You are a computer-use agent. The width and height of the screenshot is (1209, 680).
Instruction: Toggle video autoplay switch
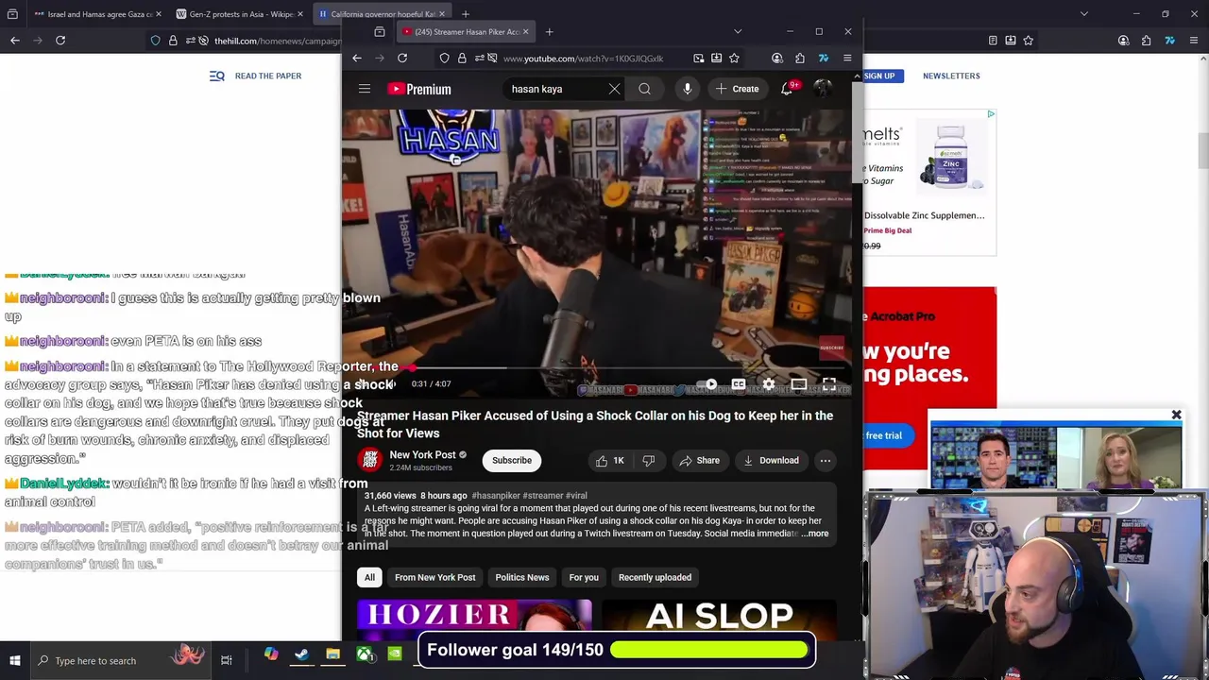click(708, 384)
